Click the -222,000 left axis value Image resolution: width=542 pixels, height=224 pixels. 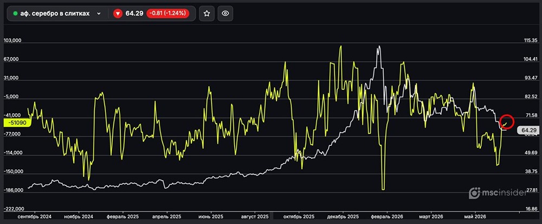[14, 209]
